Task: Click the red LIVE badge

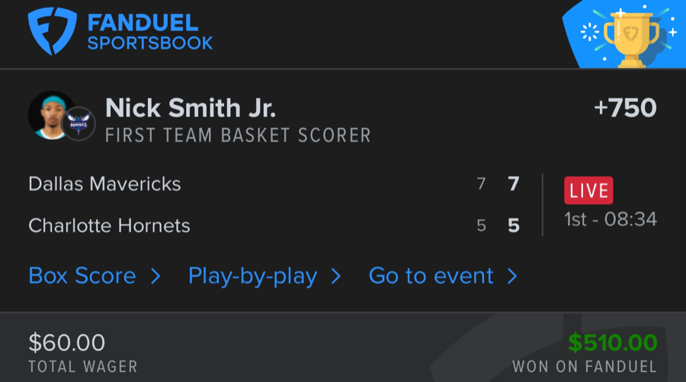Action: (588, 190)
